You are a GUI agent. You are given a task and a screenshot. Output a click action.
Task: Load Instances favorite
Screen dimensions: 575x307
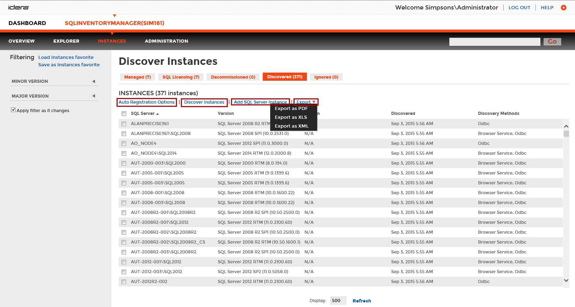pyautogui.click(x=66, y=57)
